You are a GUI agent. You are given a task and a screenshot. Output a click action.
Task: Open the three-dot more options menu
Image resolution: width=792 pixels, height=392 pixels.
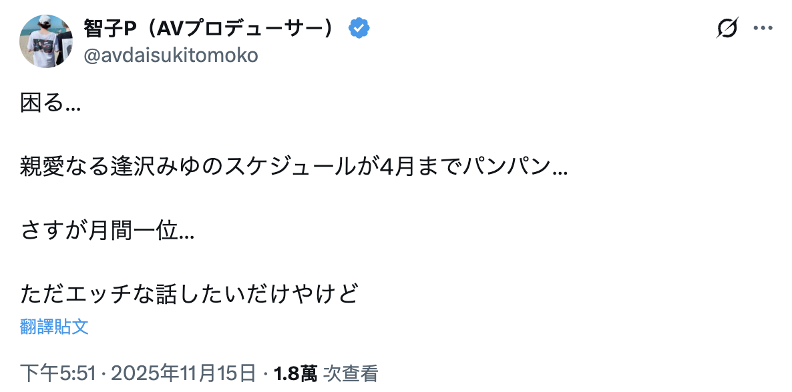point(763,29)
